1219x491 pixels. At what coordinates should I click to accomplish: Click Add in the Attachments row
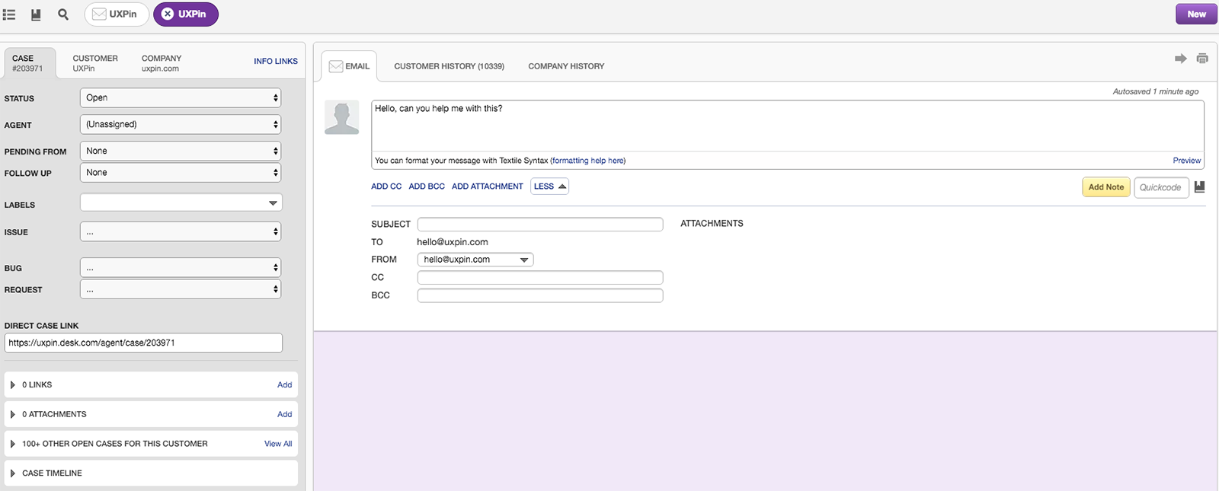pyautogui.click(x=284, y=414)
